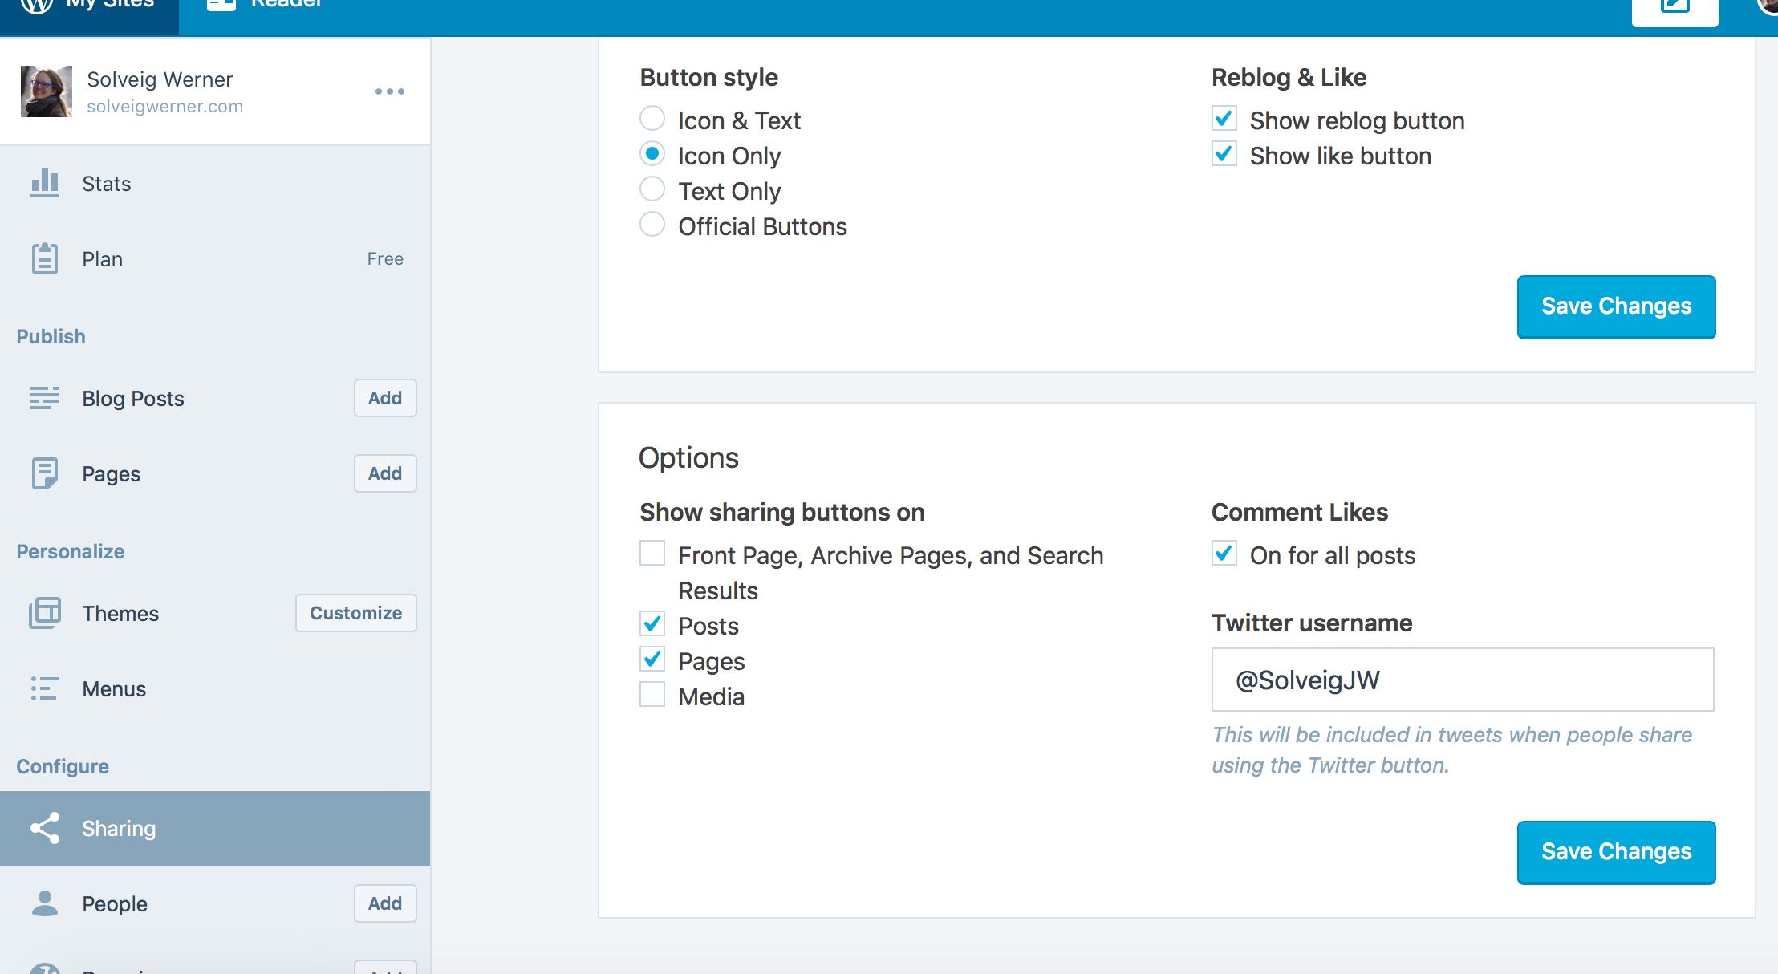This screenshot has width=1778, height=974.
Task: Open Blog Posts via its sidebar icon
Action: click(44, 398)
